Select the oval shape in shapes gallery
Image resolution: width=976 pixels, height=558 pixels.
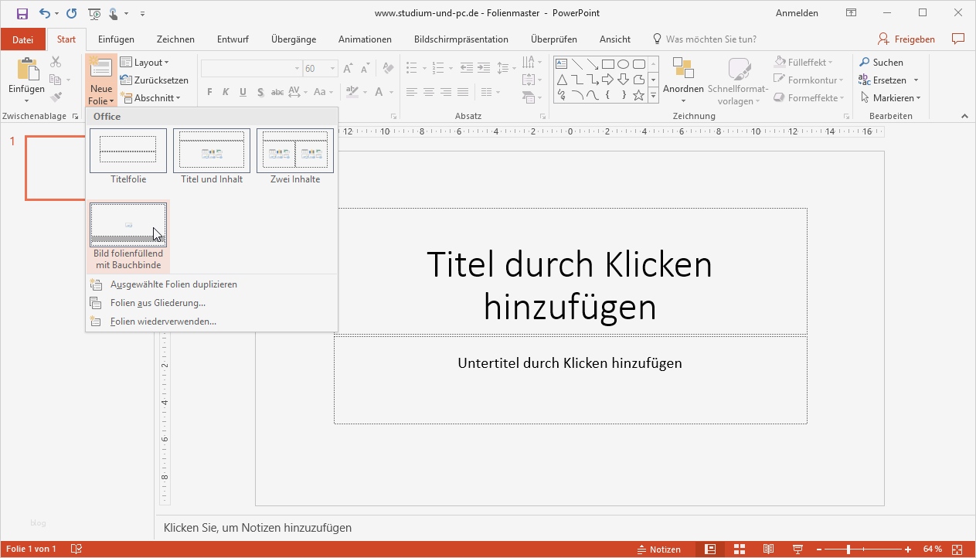pos(624,63)
